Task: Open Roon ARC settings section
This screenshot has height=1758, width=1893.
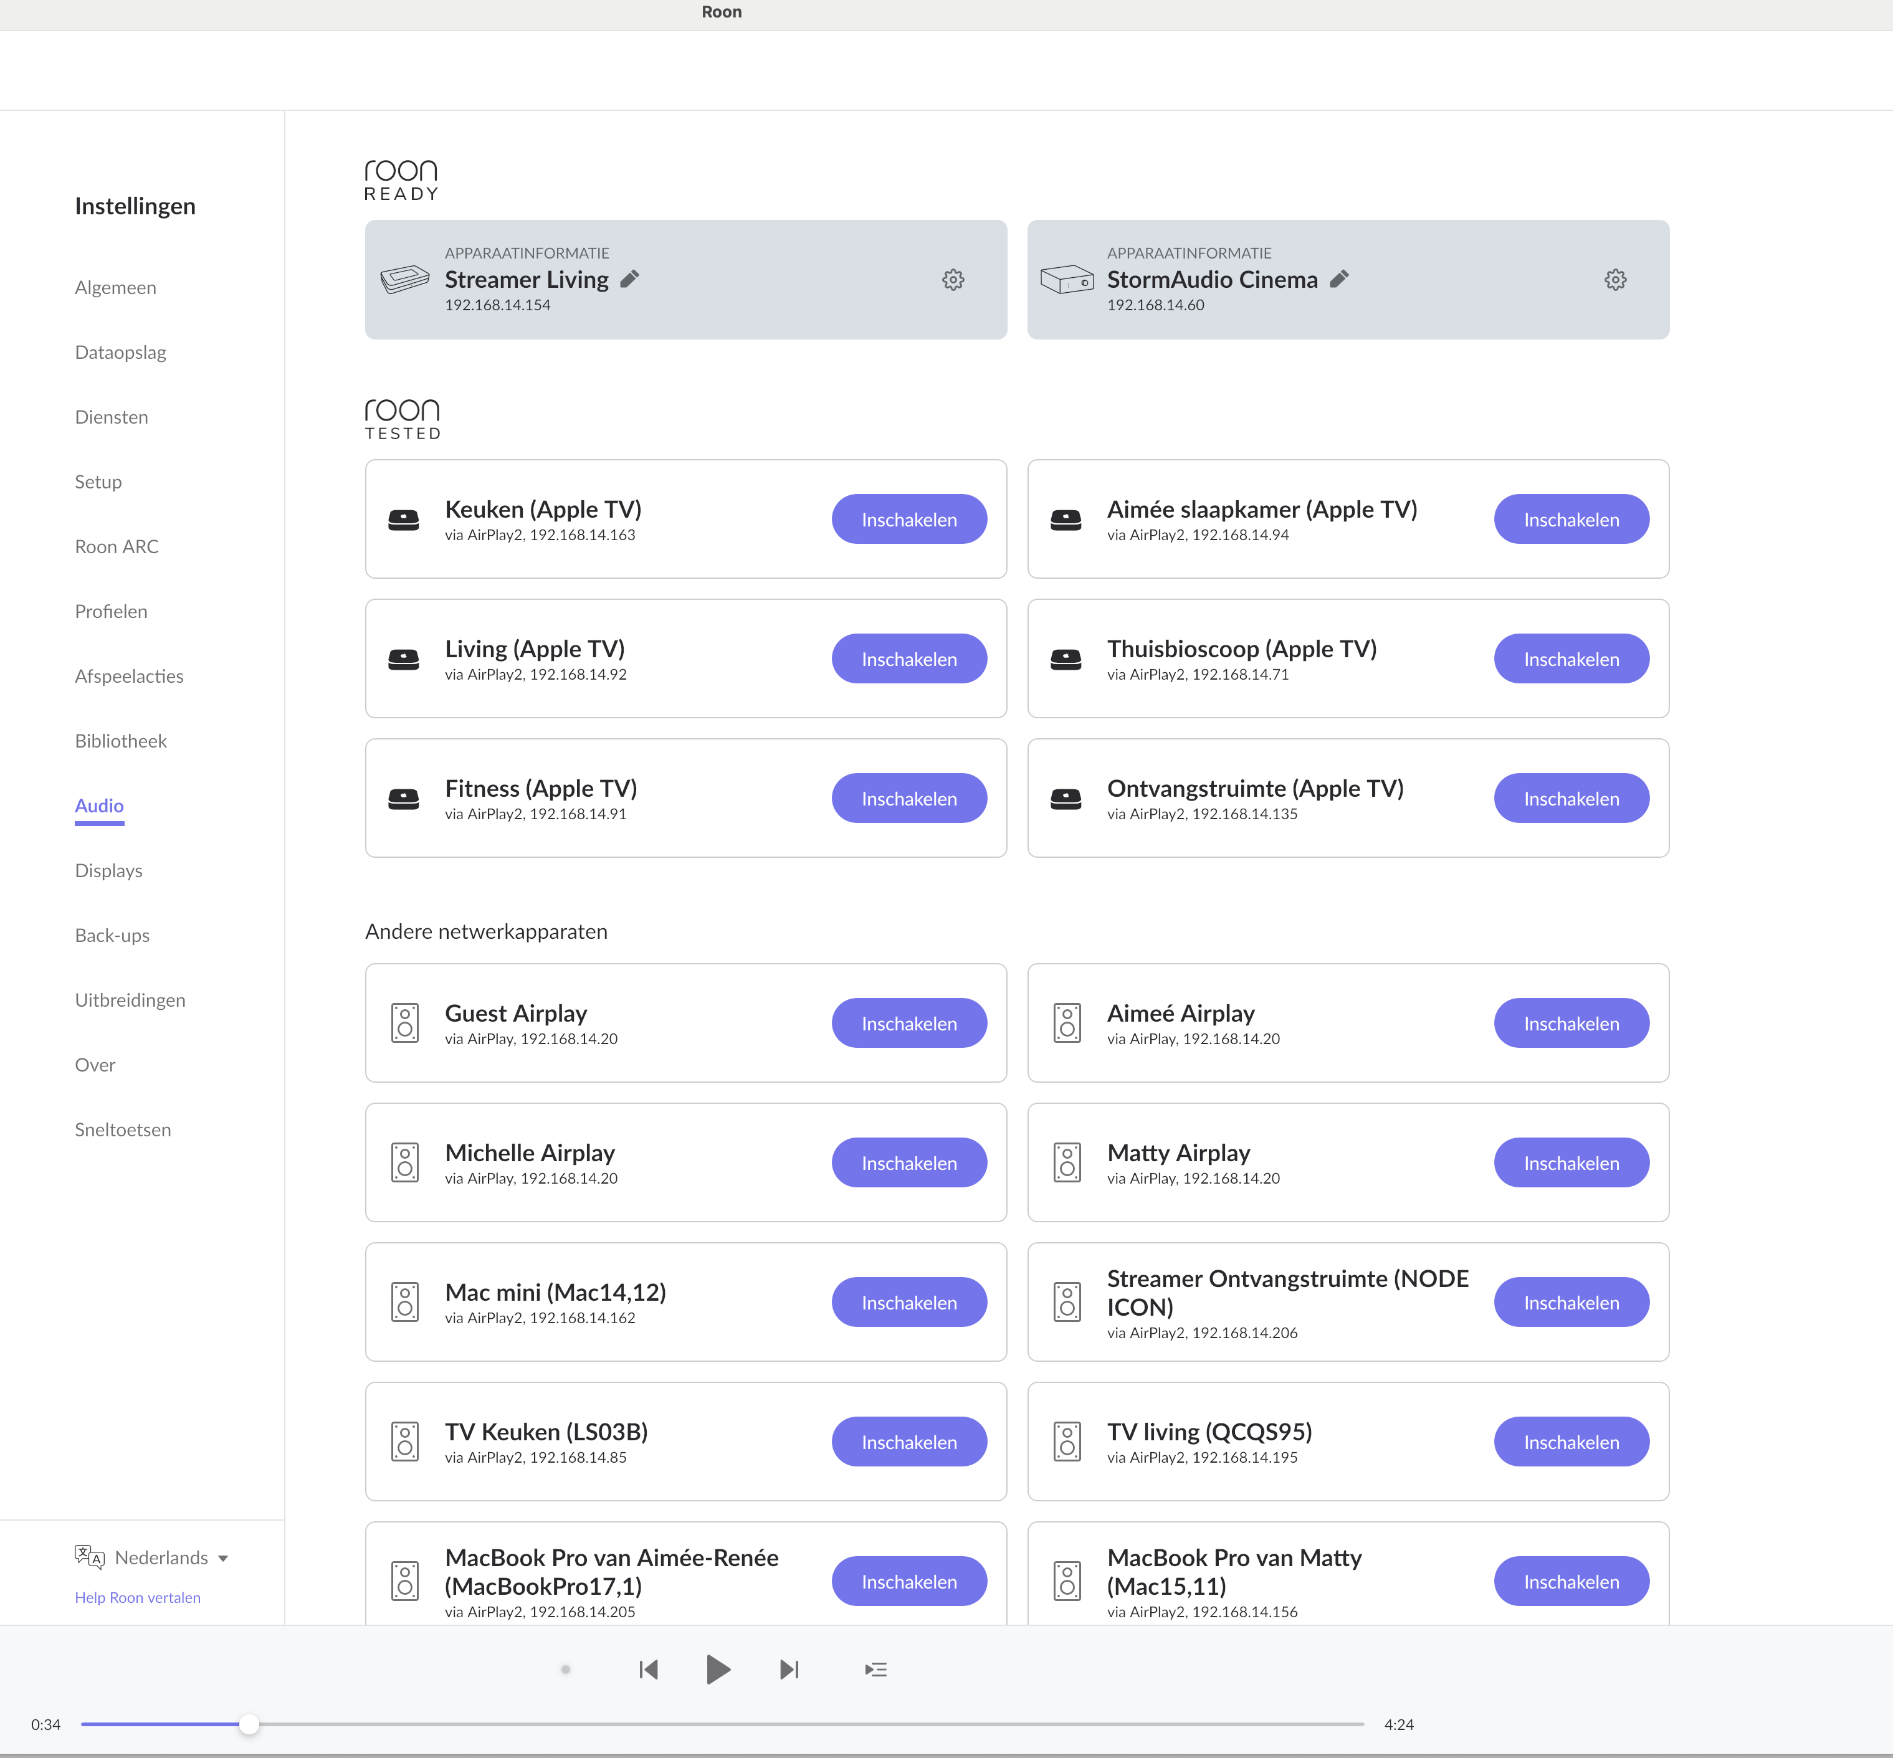Action: [116, 546]
